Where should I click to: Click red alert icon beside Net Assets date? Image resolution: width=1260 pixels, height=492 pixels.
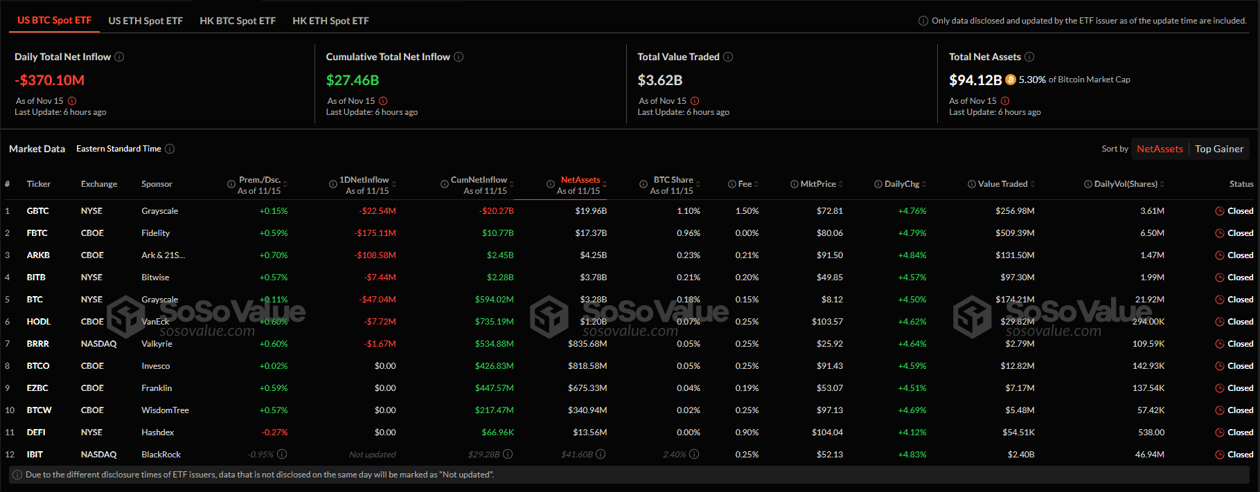pos(1005,101)
